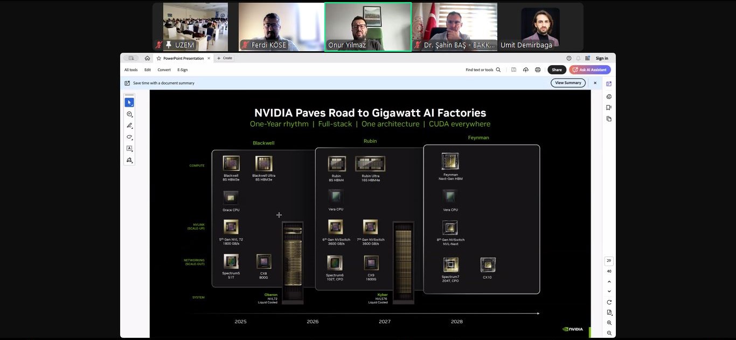Click the Rubin Ultra chip image

370,164
